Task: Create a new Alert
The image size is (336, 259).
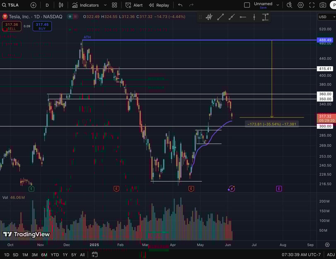Action: [x=134, y=5]
